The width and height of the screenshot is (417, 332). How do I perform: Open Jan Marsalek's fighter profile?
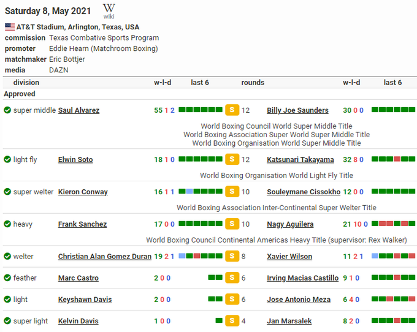[x=289, y=321]
